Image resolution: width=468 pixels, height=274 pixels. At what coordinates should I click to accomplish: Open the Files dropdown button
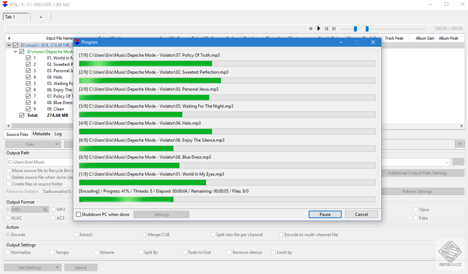click(33, 144)
